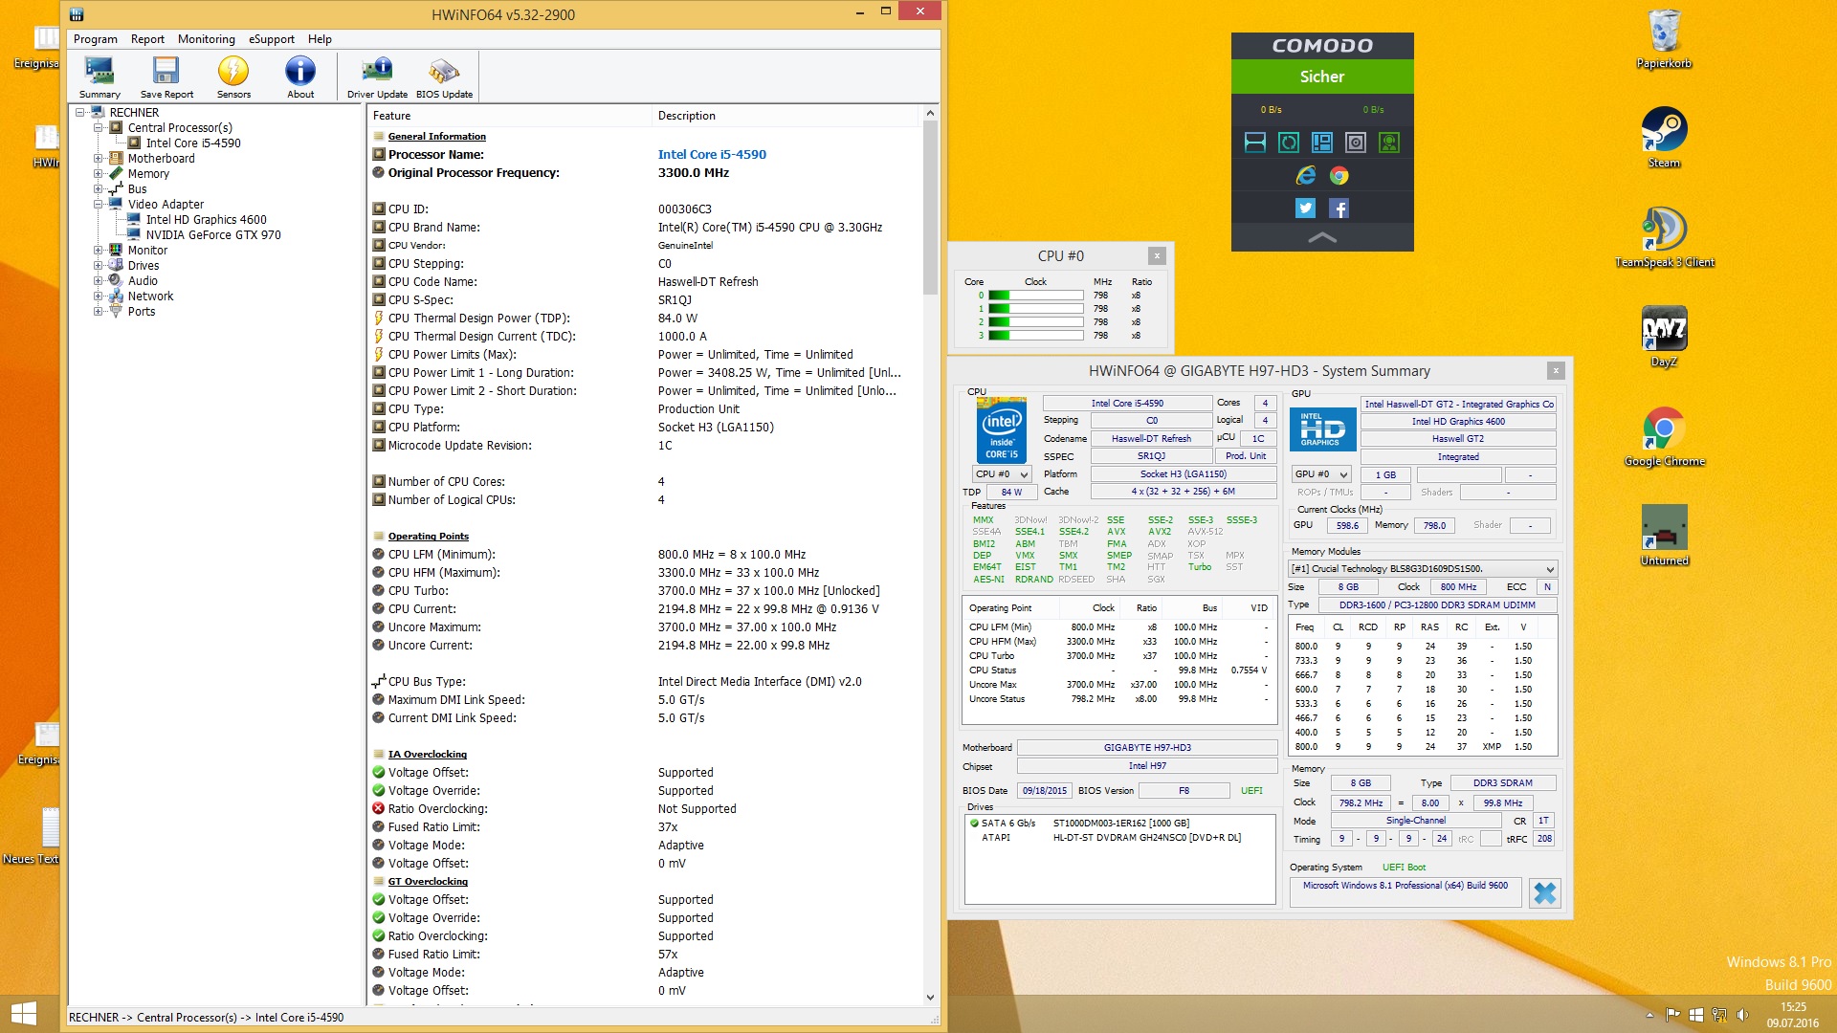Select NVIDIA GeForce GTX 970 in tree
1837x1033 pixels.
[212, 235]
